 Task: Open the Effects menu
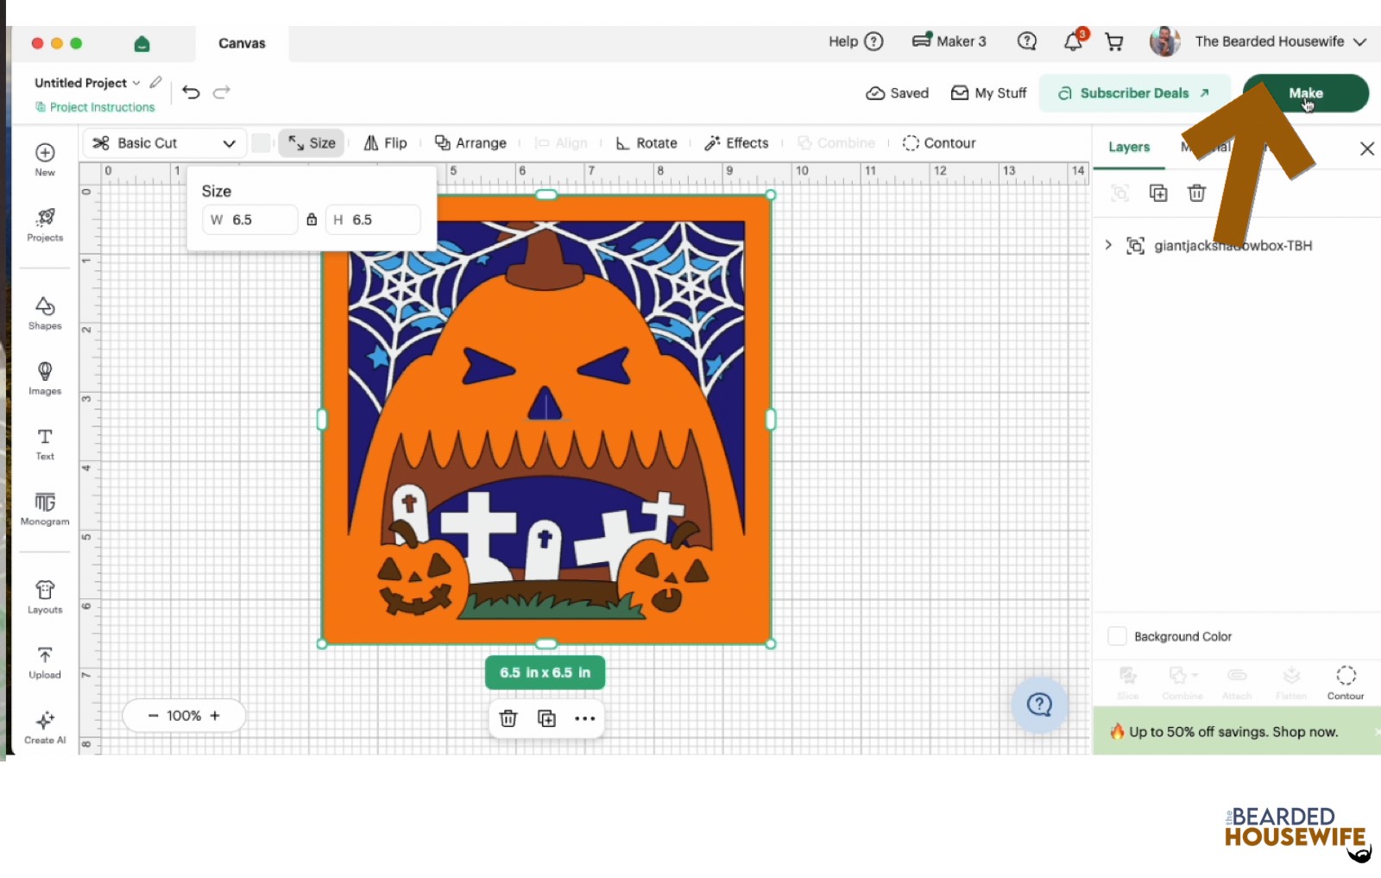tap(736, 143)
